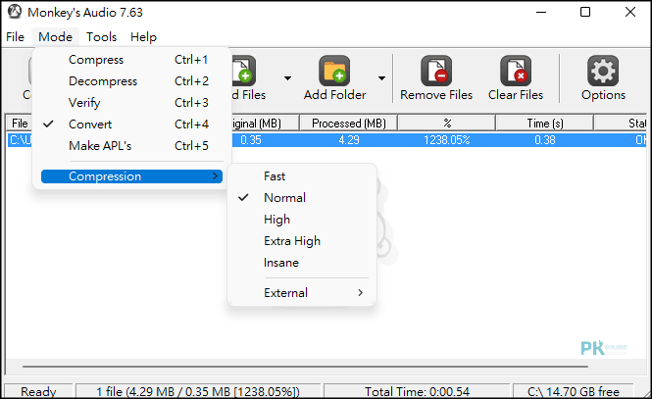Image resolution: width=652 pixels, height=399 pixels.
Task: Sort by percent column header
Action: point(446,124)
